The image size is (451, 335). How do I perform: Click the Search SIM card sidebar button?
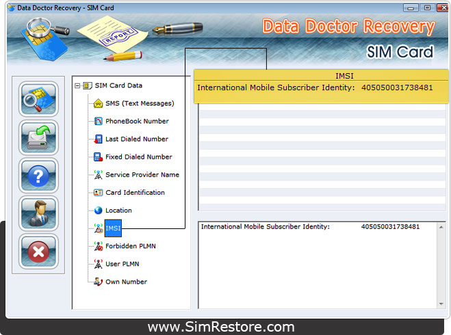(38, 99)
